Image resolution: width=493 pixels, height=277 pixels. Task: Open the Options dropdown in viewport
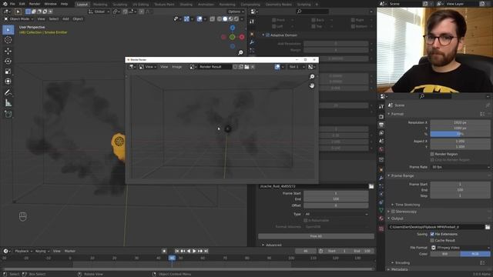pos(236,12)
